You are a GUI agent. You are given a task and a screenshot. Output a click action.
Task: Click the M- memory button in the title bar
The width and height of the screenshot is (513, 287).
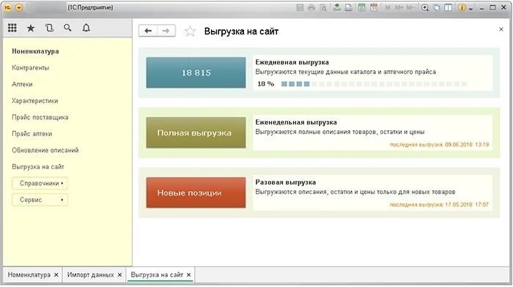click(x=410, y=7)
